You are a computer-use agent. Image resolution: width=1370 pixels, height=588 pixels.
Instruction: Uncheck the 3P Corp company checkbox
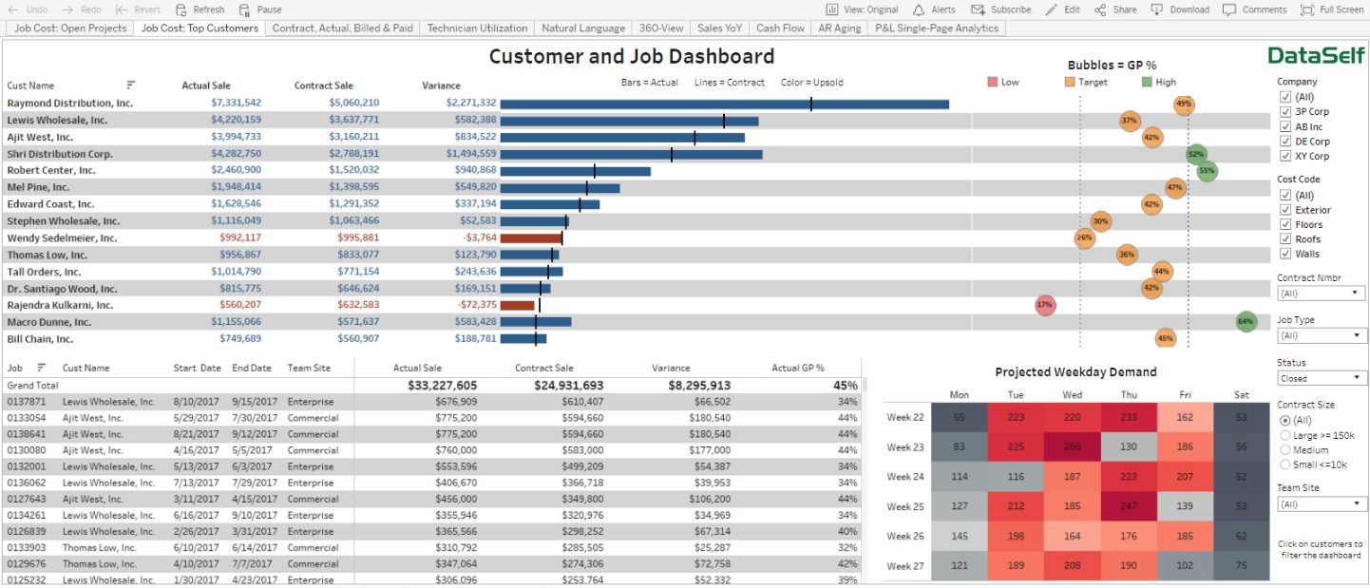pyautogui.click(x=1285, y=112)
